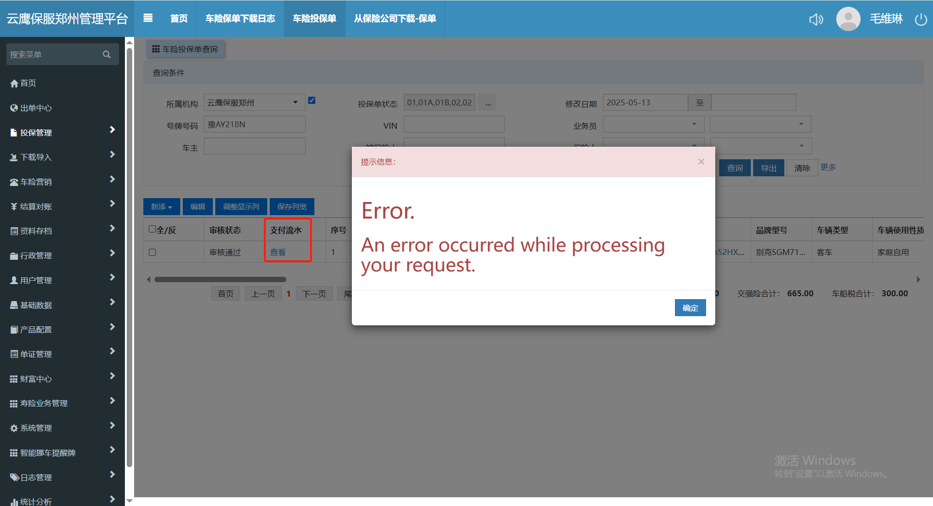Click the 用户管理 person icon

coord(14,280)
